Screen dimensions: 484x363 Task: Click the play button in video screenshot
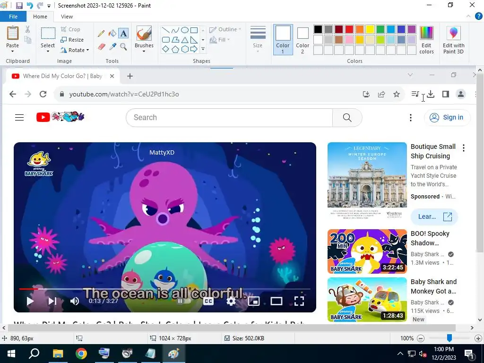pos(30,301)
